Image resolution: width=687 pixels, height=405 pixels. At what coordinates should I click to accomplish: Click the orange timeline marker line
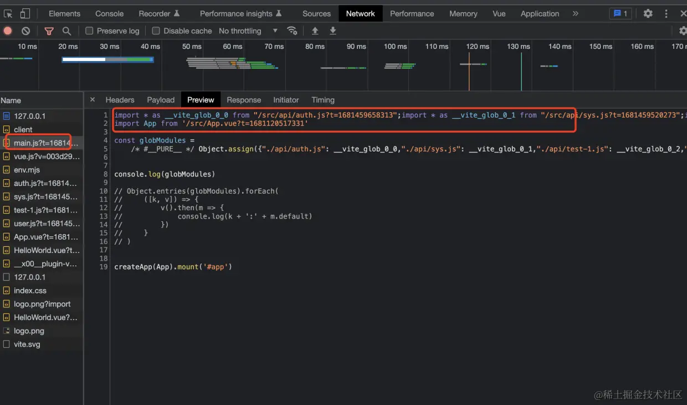469,65
